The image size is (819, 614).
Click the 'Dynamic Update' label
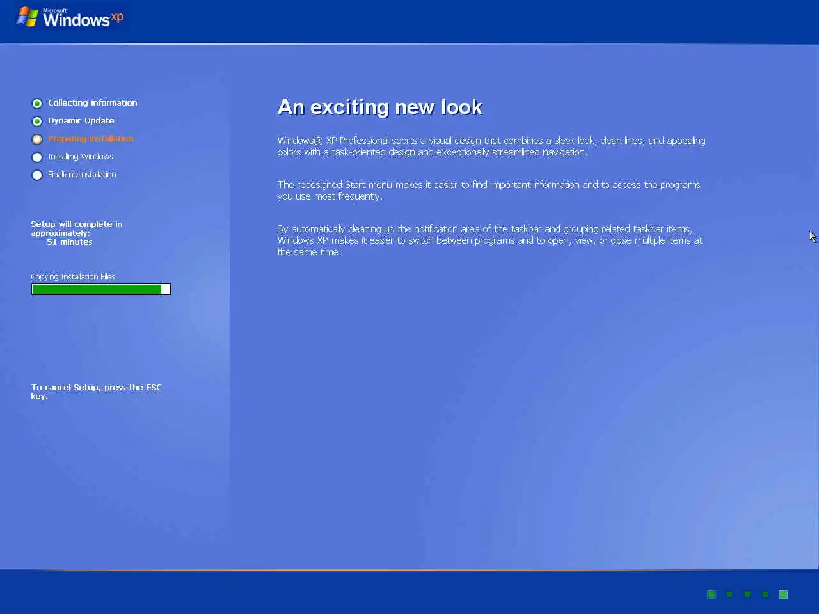click(x=81, y=120)
